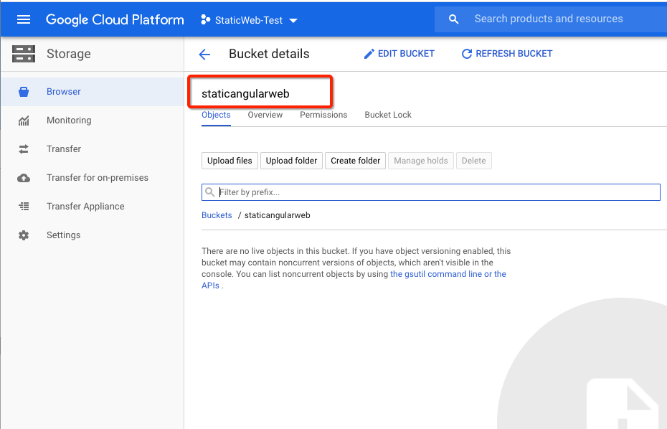667x429 pixels.
Task: Expand the StaticWeb-Test project dropdown arrow
Action: tap(293, 20)
